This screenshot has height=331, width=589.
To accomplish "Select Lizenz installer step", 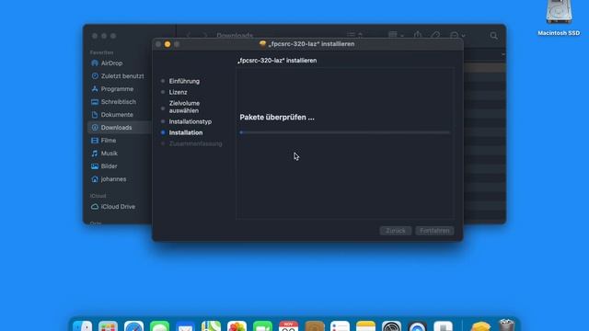I will tap(178, 92).
